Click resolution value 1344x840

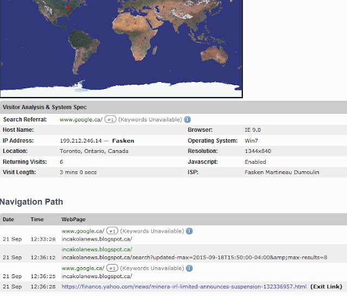[x=258, y=151]
